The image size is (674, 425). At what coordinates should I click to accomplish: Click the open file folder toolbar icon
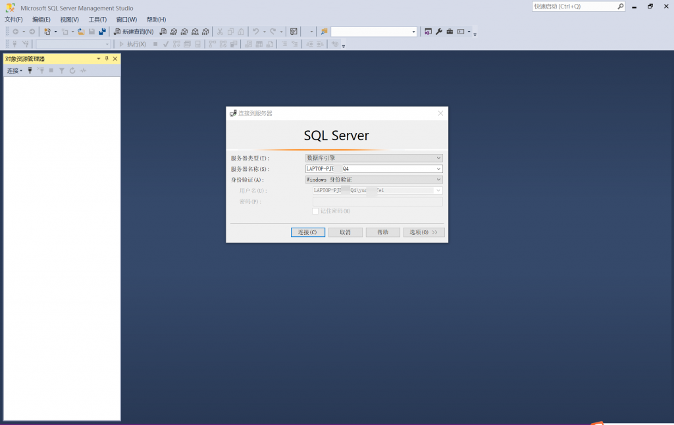point(80,32)
